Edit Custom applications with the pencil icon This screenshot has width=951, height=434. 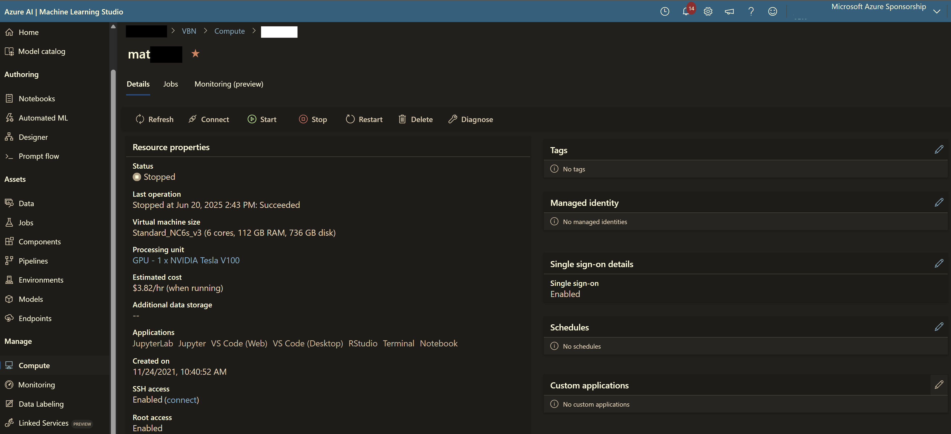pos(939,385)
